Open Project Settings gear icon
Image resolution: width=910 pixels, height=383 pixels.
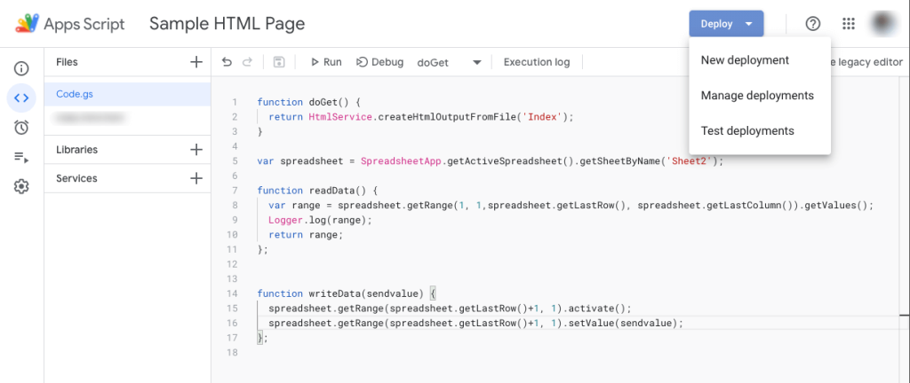(21, 186)
